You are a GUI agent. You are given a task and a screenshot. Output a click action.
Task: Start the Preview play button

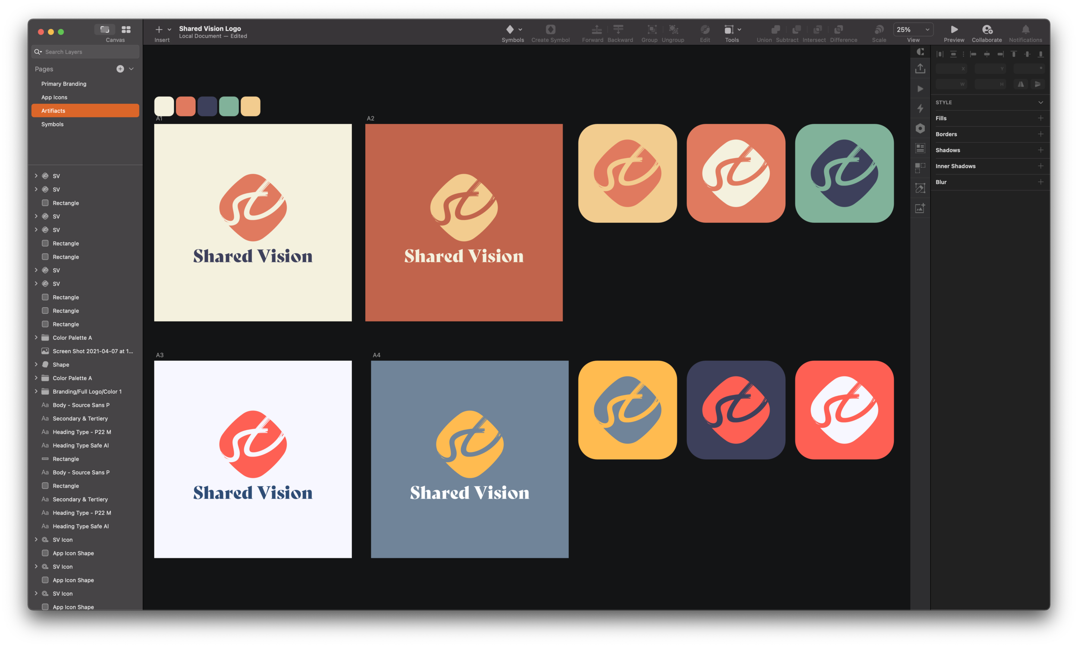954,29
